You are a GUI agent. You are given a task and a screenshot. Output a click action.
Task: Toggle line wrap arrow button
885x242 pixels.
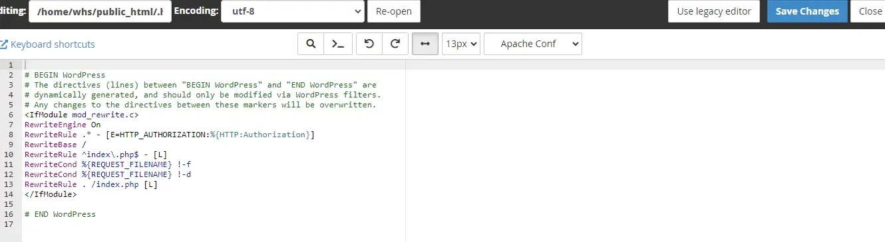[425, 44]
